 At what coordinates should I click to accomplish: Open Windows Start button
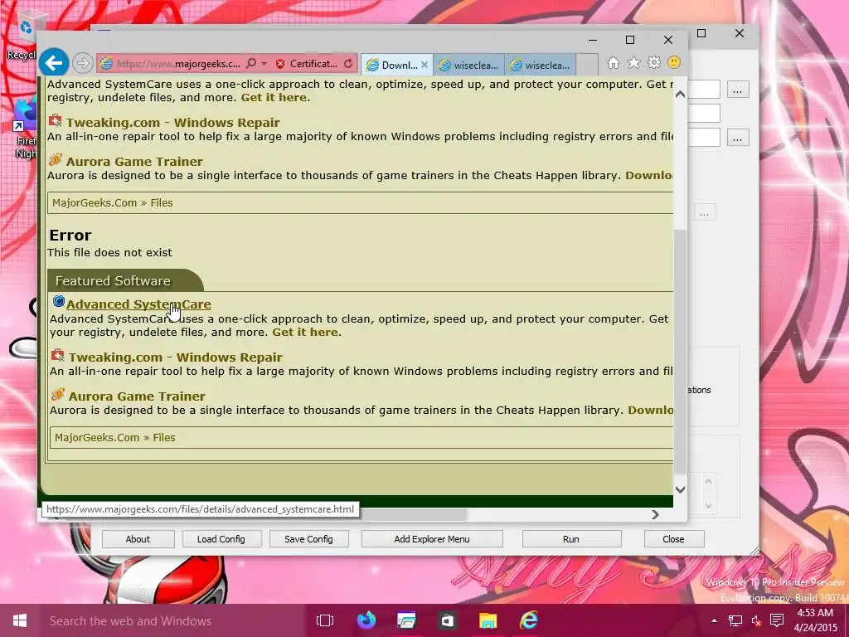(20, 620)
